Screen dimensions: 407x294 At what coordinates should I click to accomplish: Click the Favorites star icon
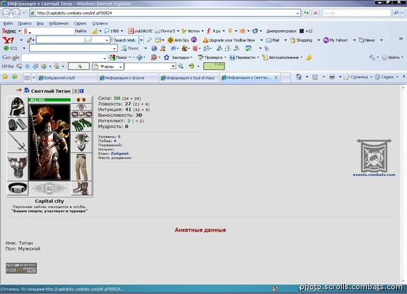(x=5, y=77)
